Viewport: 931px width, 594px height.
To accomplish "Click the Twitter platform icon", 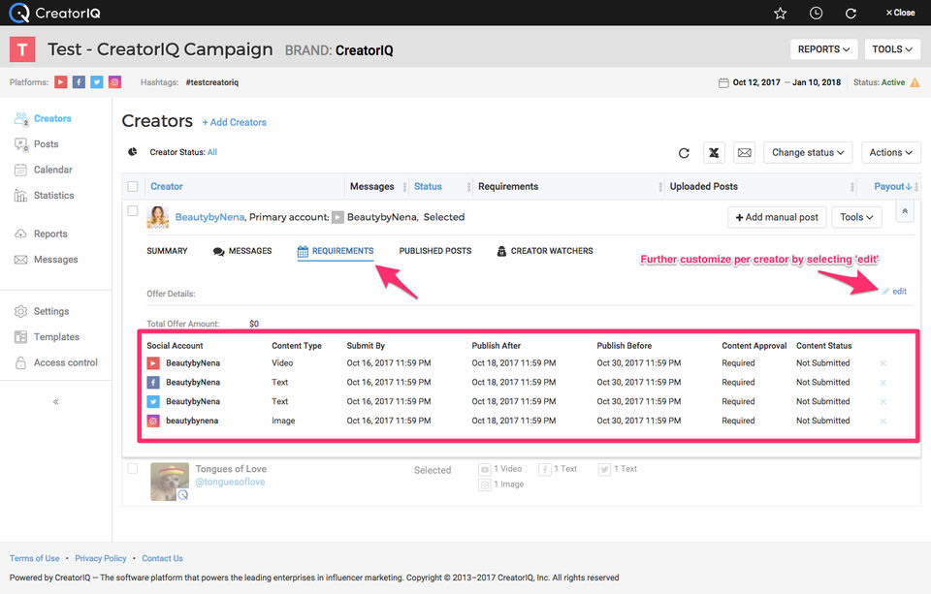I will tap(97, 82).
